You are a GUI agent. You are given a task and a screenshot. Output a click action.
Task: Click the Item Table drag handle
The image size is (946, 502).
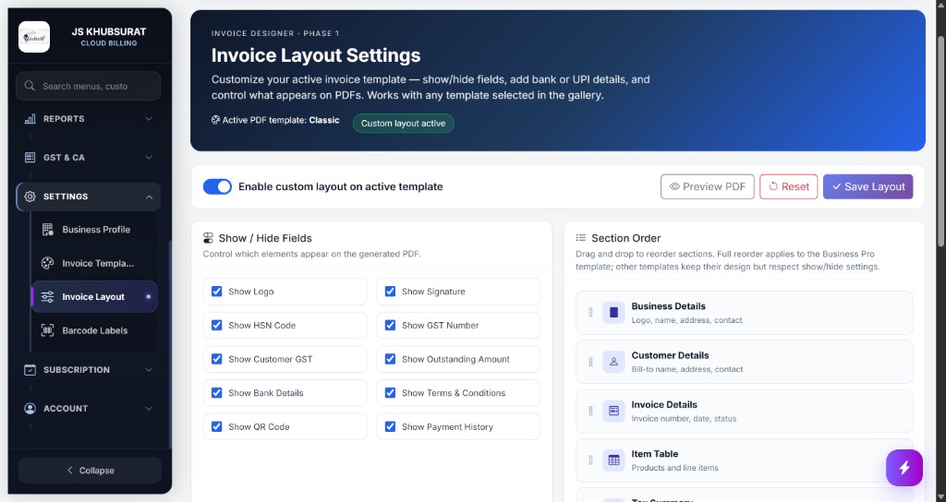590,460
